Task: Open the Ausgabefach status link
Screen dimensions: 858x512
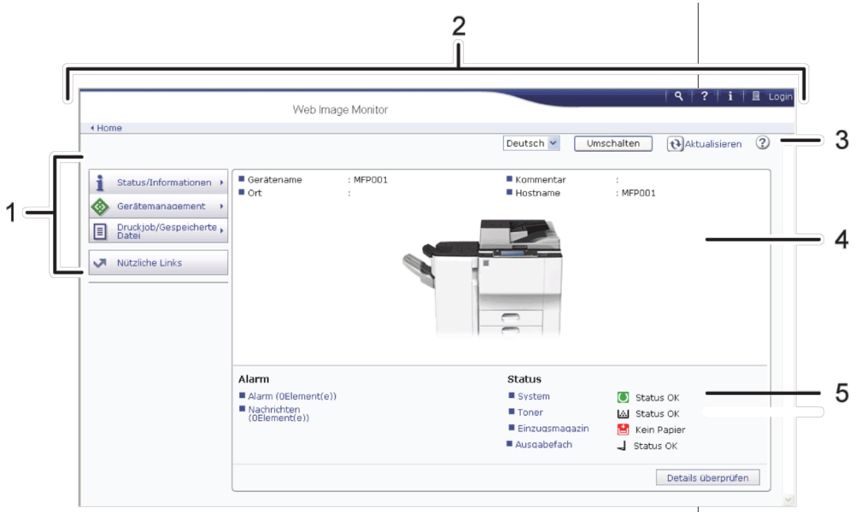Action: tap(544, 445)
